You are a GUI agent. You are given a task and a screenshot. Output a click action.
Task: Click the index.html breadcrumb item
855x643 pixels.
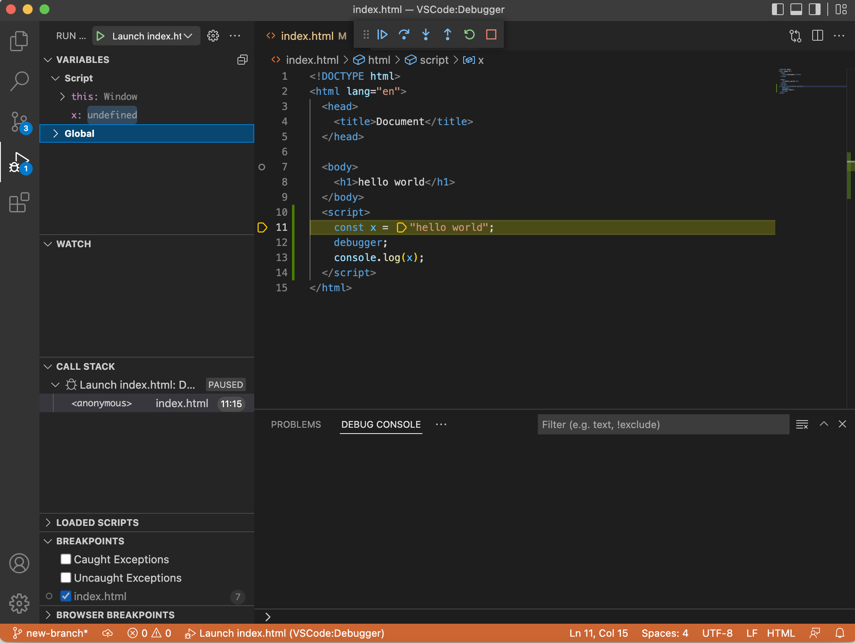pos(305,60)
